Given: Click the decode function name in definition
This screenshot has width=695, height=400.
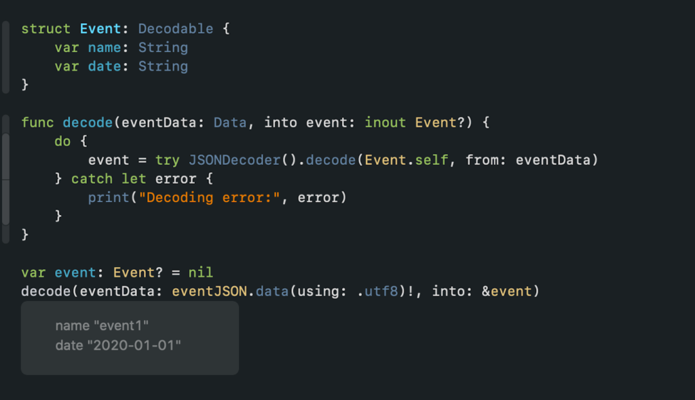Looking at the screenshot, I should (88, 123).
